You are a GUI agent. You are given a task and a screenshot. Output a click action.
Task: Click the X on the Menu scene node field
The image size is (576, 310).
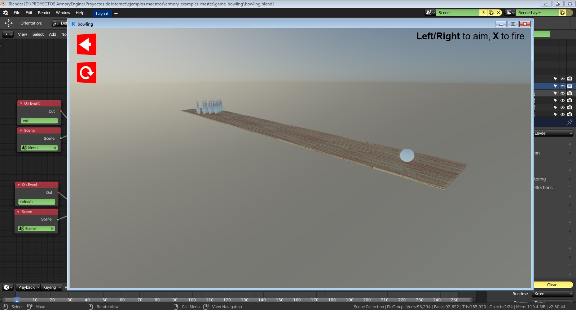click(x=55, y=148)
